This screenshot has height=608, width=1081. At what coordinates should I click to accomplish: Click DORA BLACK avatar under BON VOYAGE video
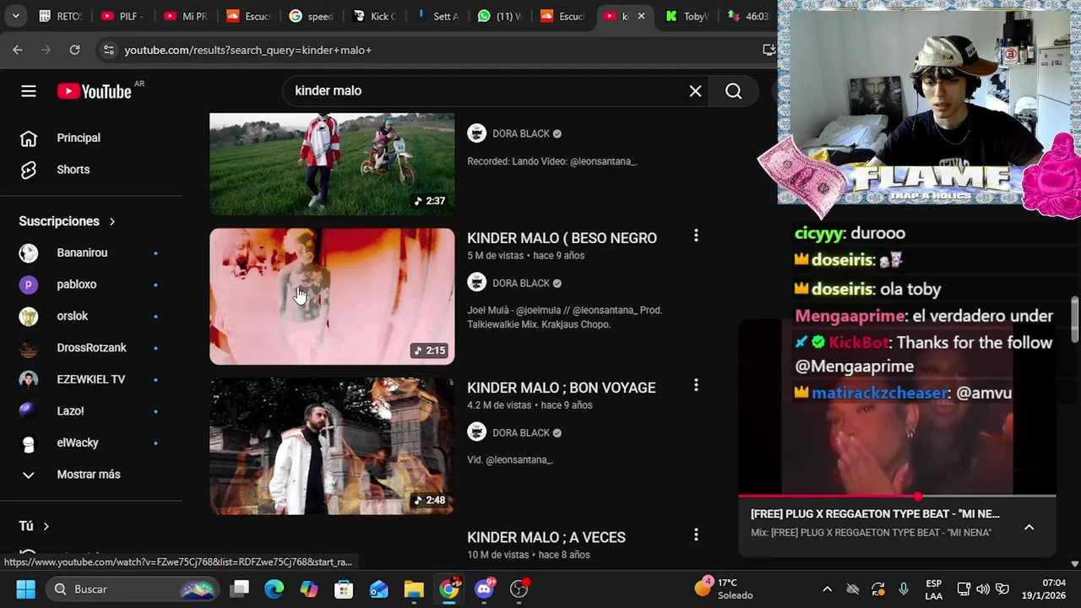click(x=477, y=432)
